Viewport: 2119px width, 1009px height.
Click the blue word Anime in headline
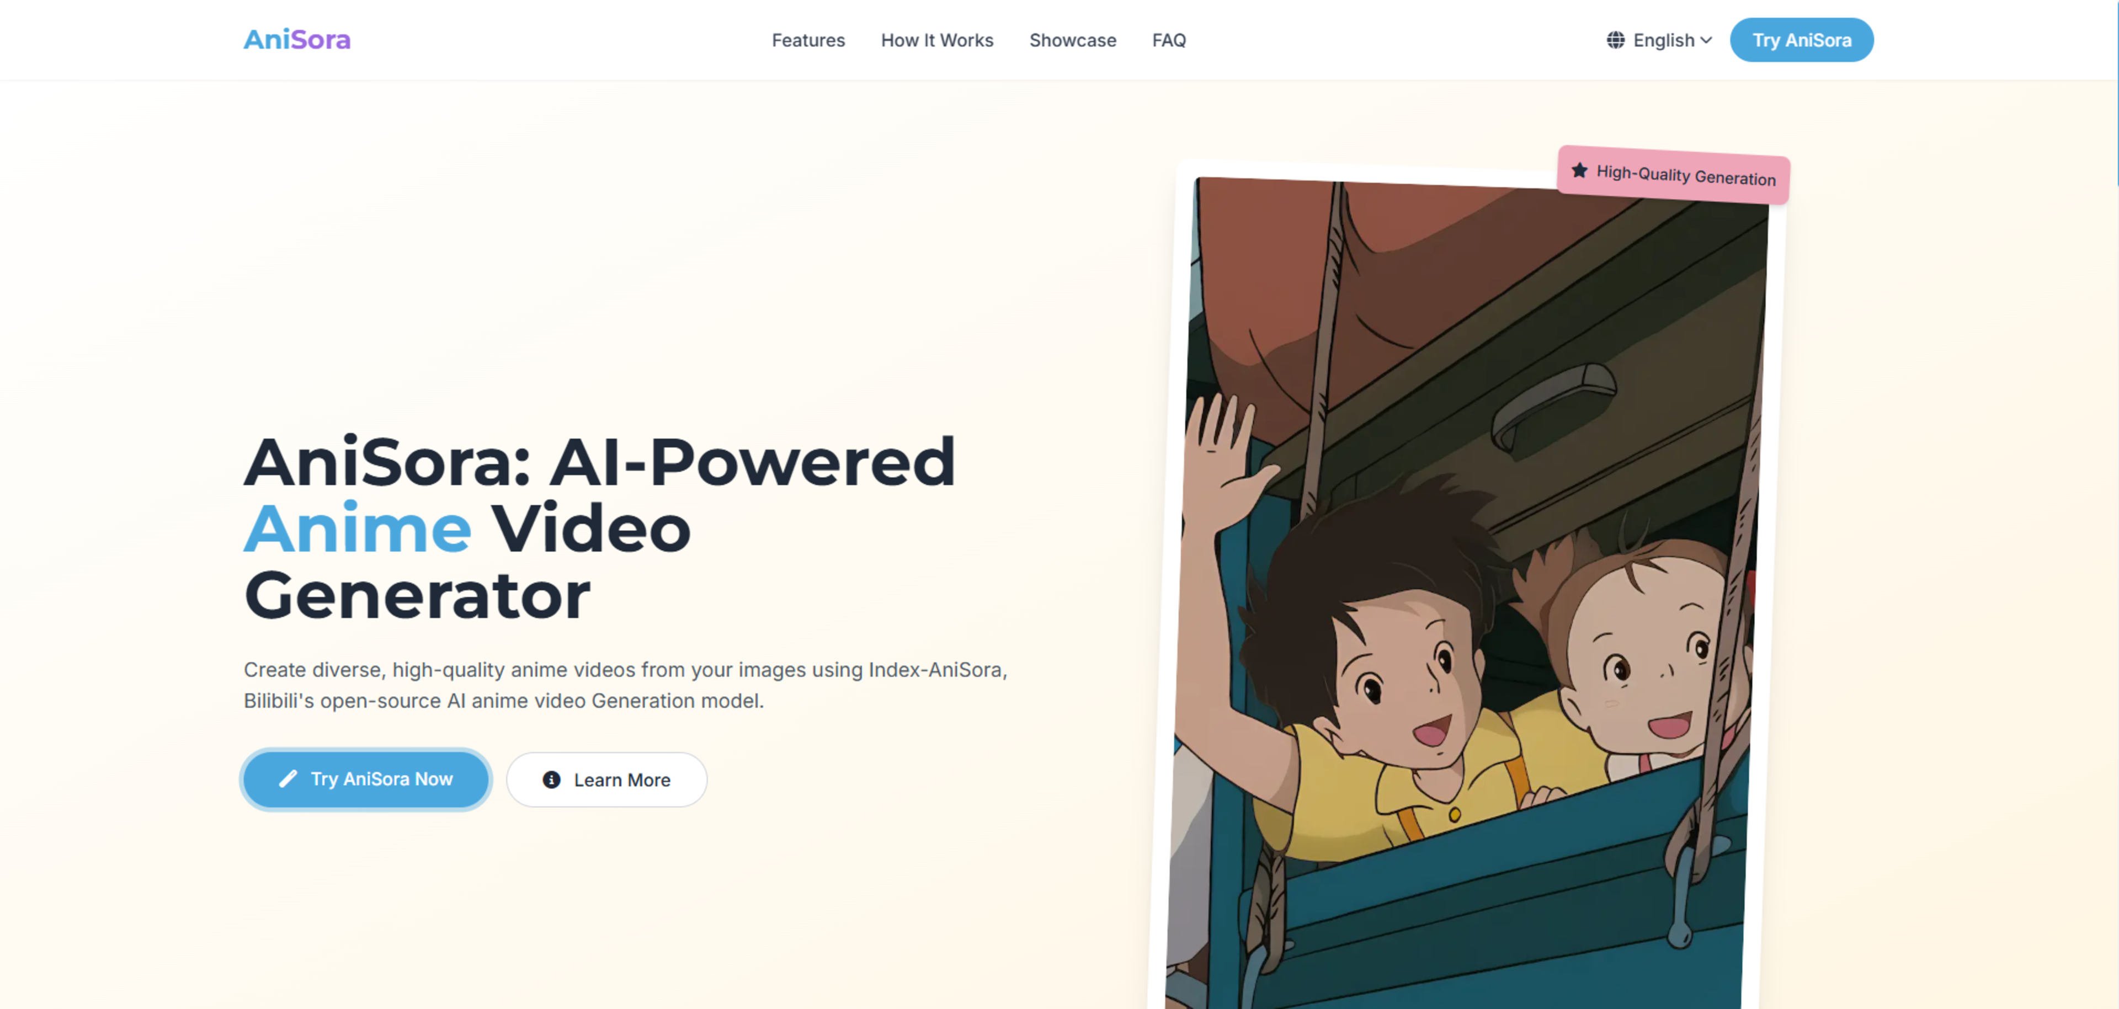coord(358,528)
